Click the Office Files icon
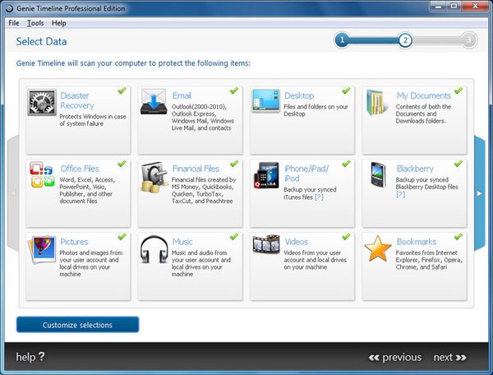This screenshot has width=493, height=375. click(42, 174)
